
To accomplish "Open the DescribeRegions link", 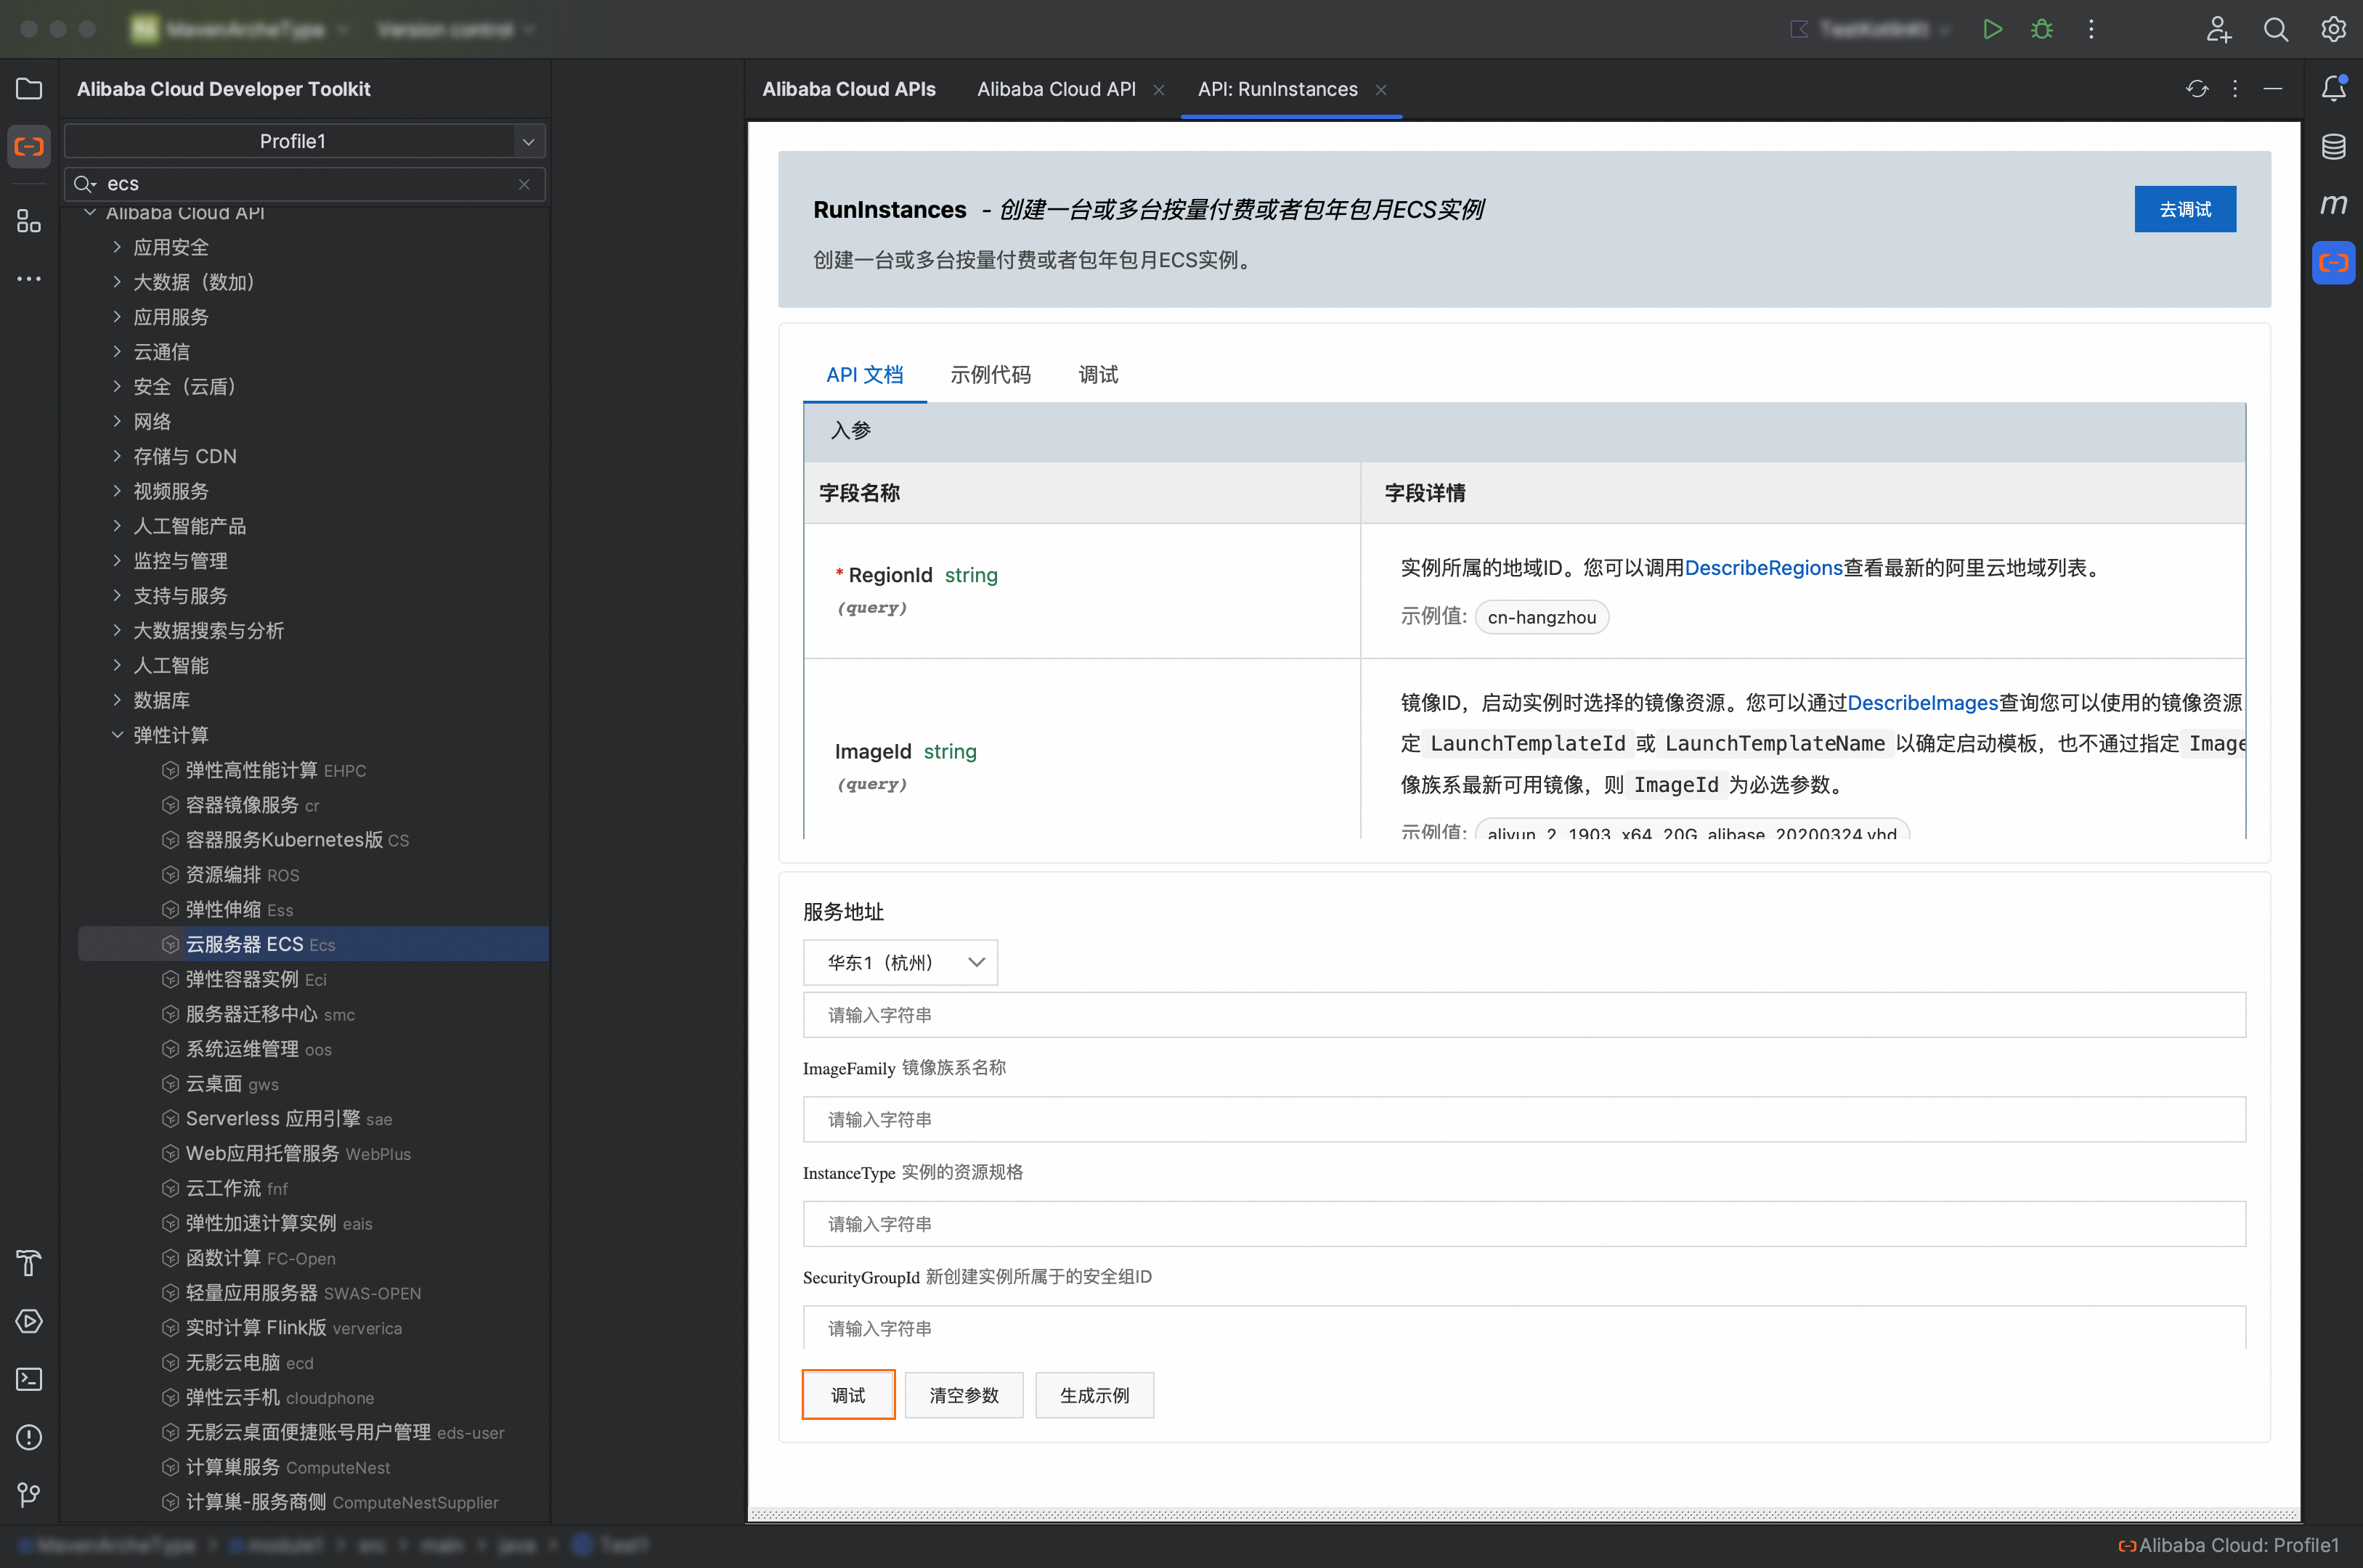I will tap(1764, 568).
